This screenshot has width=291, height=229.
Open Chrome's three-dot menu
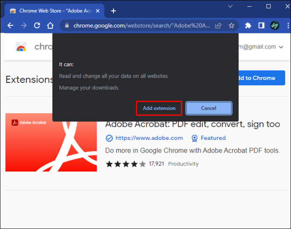click(x=288, y=25)
